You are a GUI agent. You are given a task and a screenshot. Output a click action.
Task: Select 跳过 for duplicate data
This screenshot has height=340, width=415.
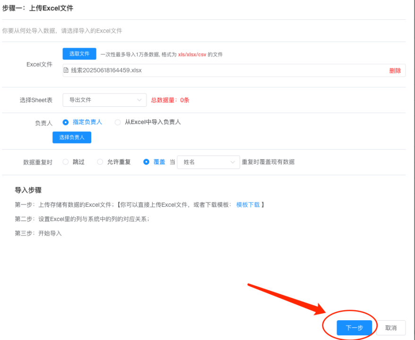pos(66,162)
